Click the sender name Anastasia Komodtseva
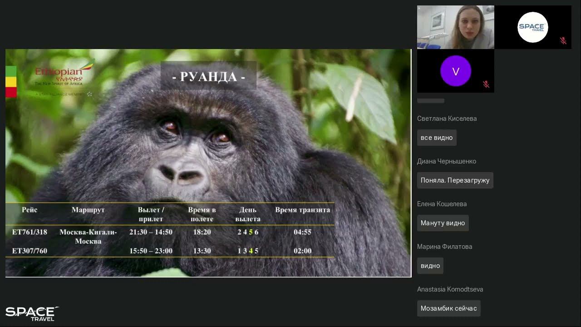 click(450, 289)
